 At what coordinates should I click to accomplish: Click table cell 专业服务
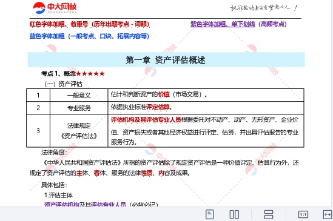pos(79,108)
